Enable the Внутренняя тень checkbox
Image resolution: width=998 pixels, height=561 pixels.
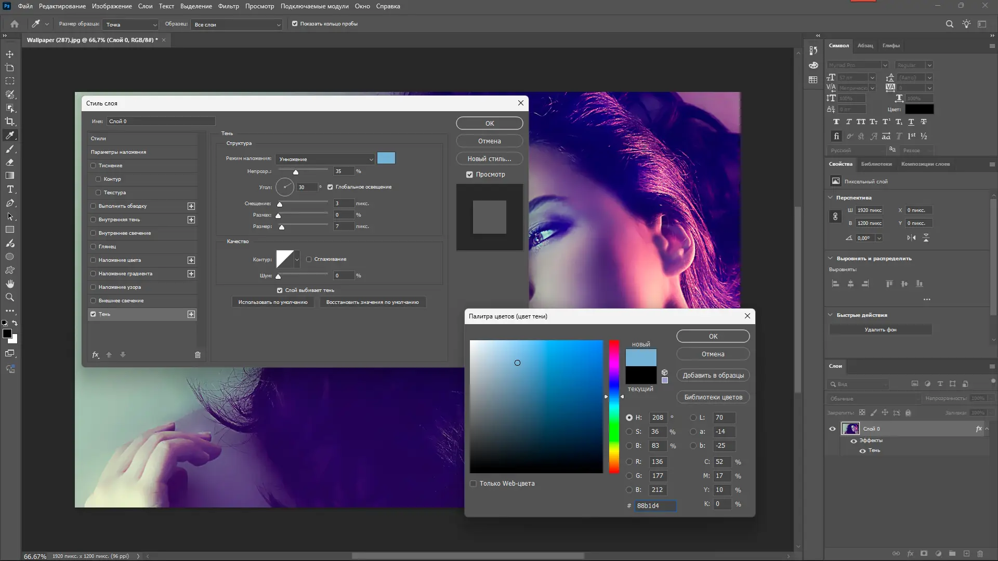pos(94,220)
